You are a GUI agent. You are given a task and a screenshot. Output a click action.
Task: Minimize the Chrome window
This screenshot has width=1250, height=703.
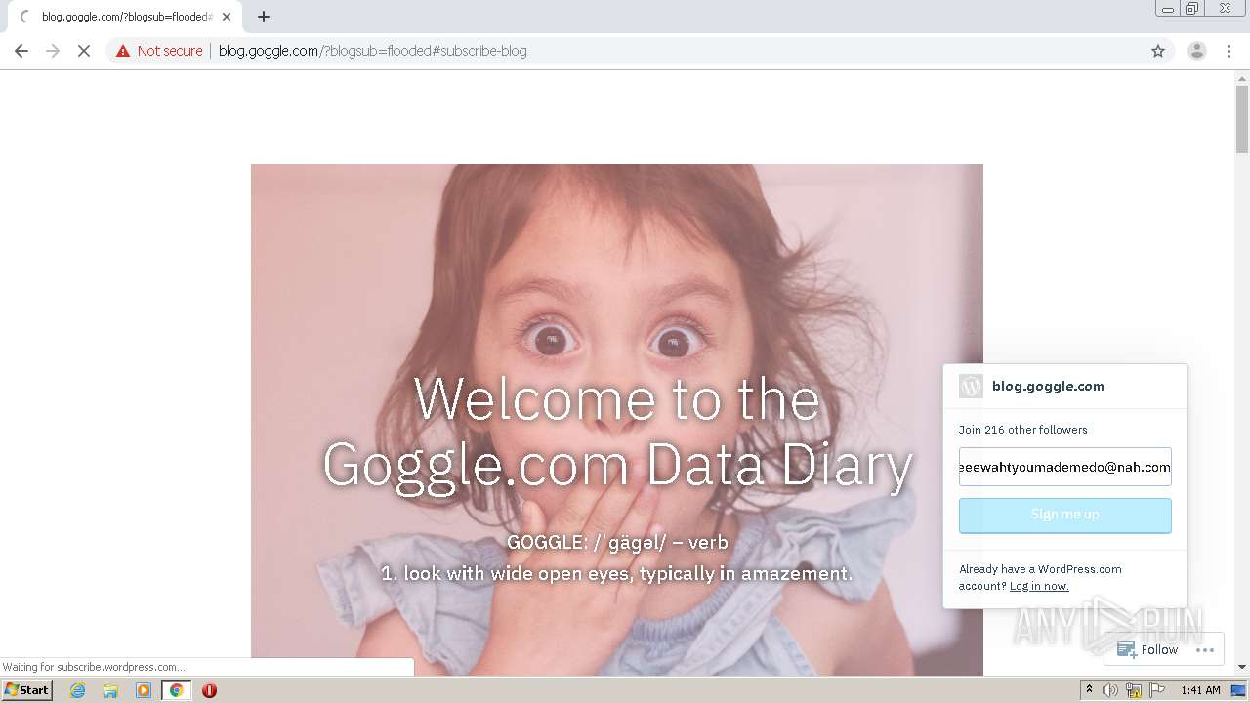click(1168, 9)
